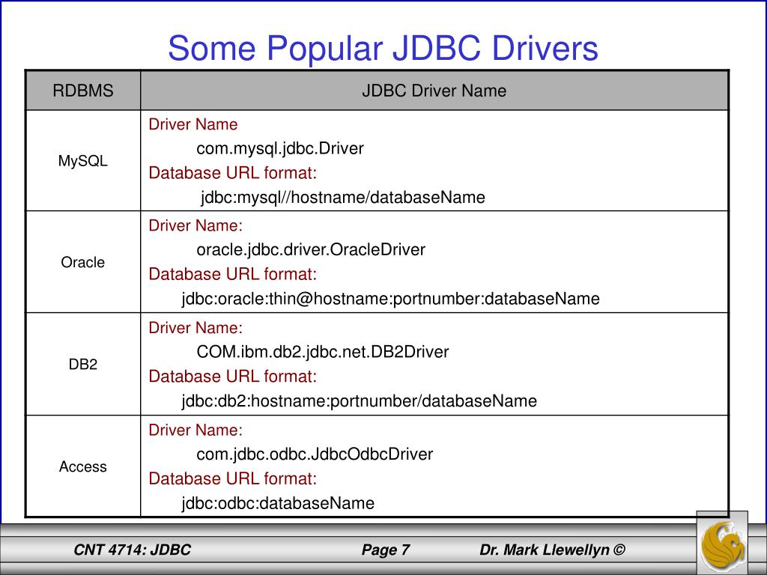Screen dimensions: 767x575
Task: Select the 'MySQL' row label
Action: click(x=82, y=161)
